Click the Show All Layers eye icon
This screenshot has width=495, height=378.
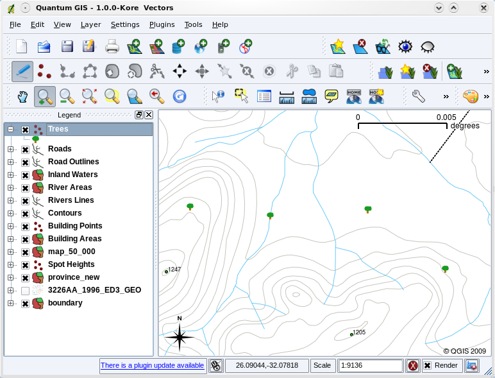click(x=405, y=46)
